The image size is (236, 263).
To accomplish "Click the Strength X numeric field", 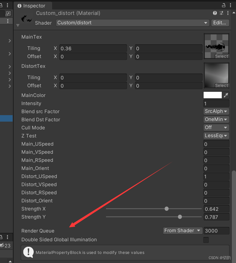I will click(216, 209).
